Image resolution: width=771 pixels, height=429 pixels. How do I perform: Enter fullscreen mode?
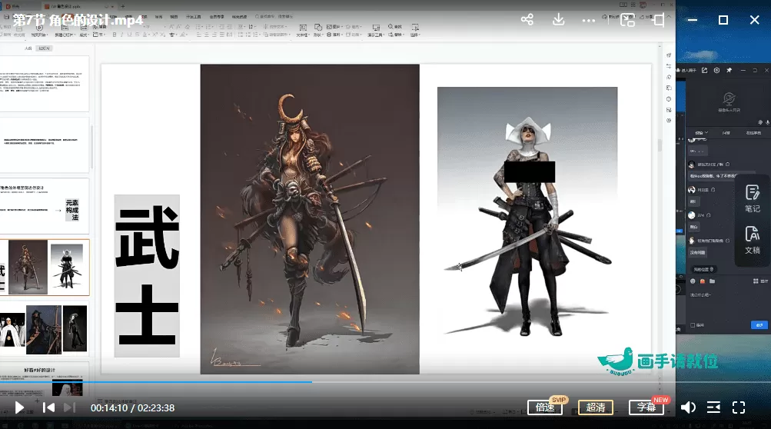739,407
